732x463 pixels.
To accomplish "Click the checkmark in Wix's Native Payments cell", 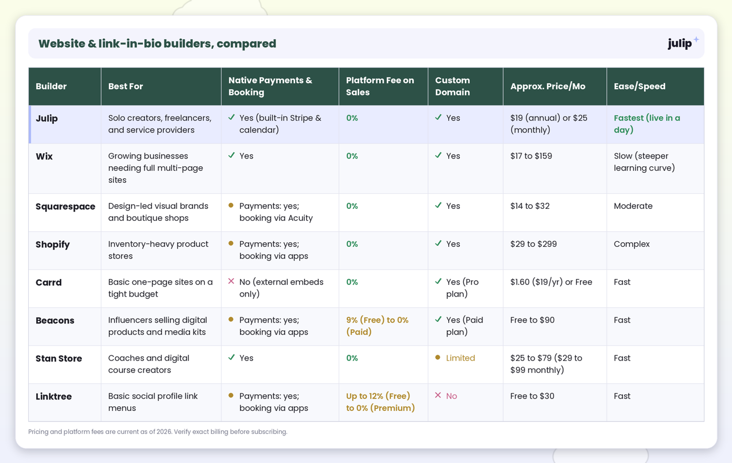I will click(x=231, y=155).
